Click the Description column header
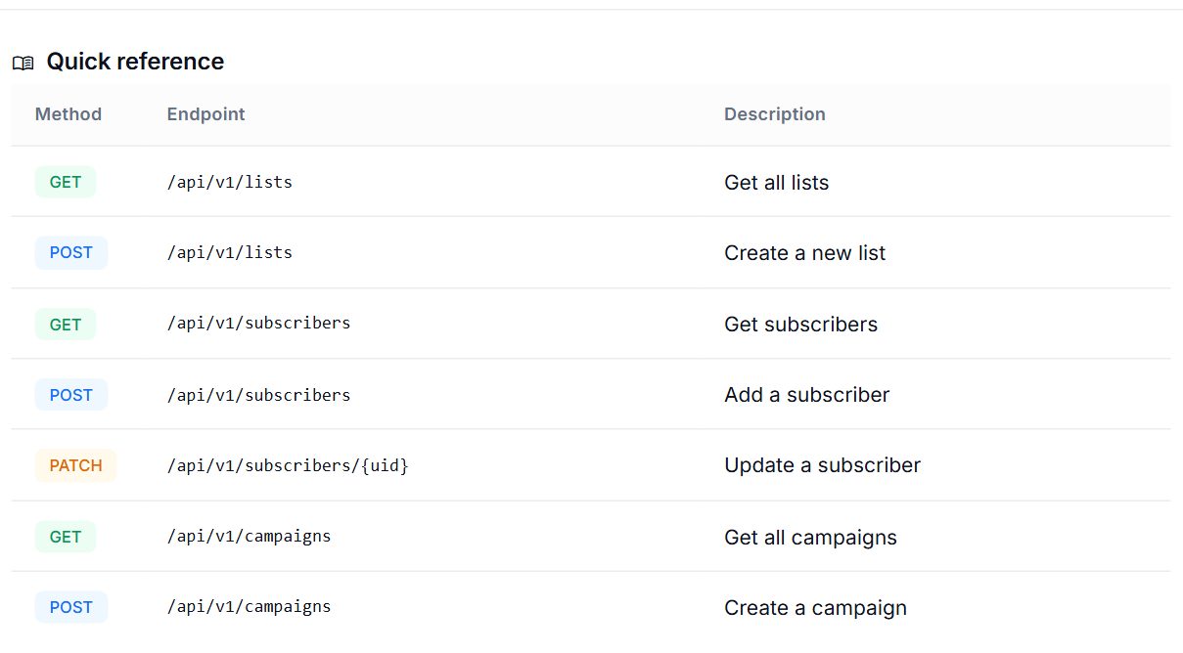This screenshot has height=653, width=1183. click(x=775, y=114)
